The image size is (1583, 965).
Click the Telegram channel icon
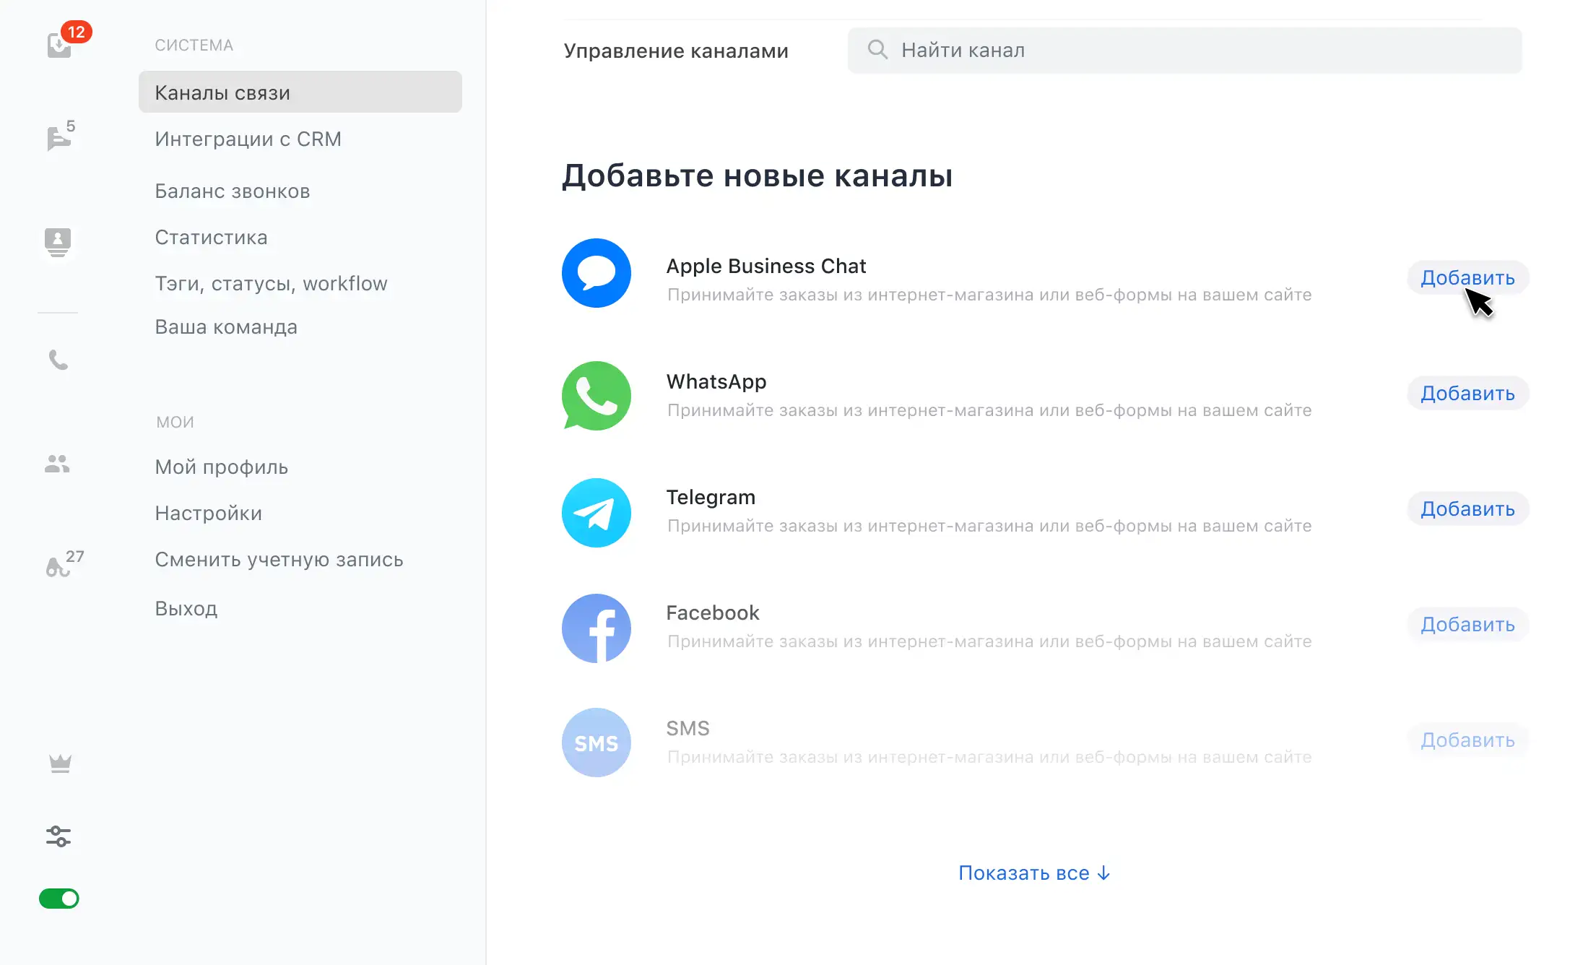[597, 512]
